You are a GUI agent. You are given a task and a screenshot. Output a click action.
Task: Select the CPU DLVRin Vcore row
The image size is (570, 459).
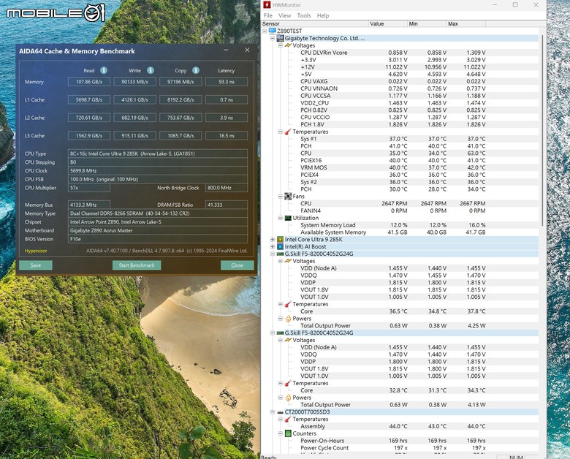point(400,53)
